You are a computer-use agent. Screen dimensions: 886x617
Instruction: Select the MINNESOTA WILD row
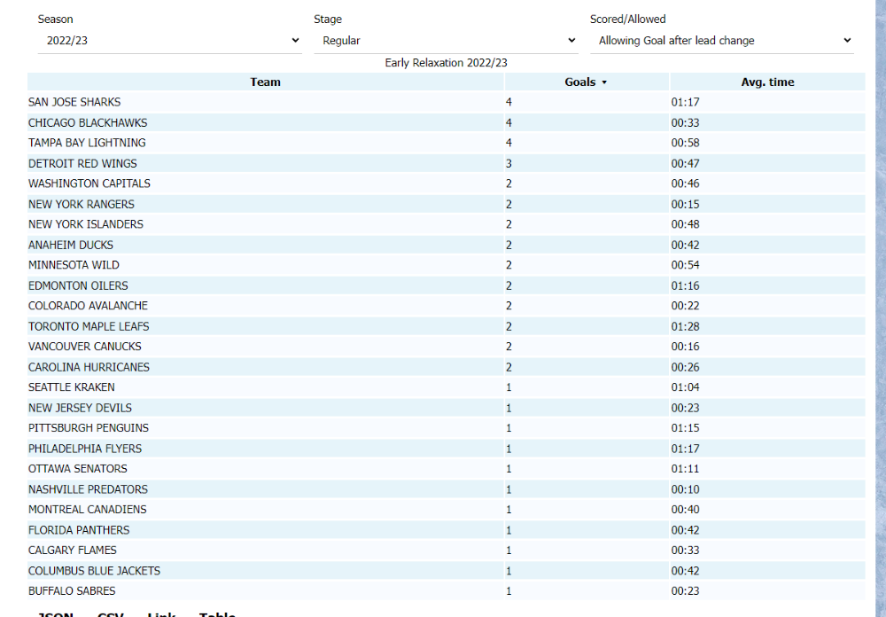coord(446,265)
